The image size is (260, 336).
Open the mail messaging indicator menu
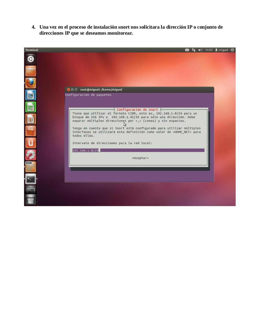coord(187,50)
